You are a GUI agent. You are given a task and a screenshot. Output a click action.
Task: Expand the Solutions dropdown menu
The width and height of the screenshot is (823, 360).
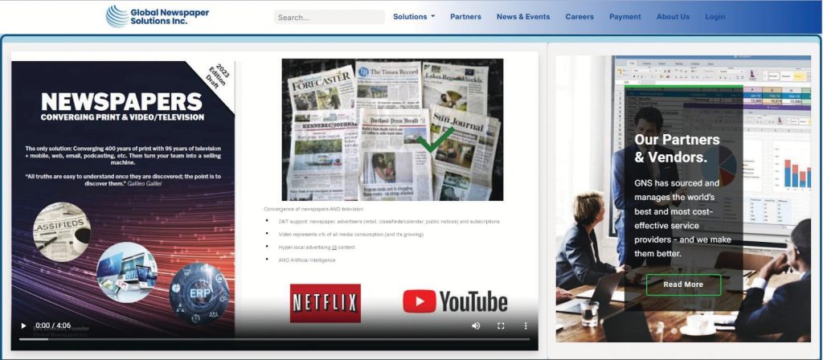[x=414, y=17]
